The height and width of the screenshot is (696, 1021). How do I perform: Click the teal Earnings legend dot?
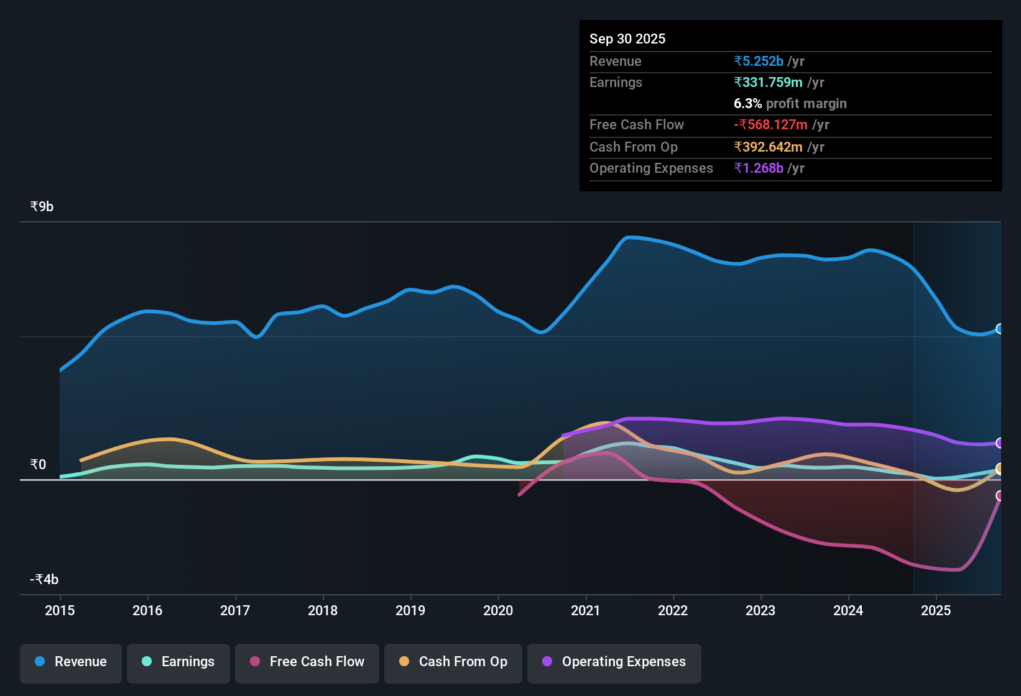[x=147, y=662]
